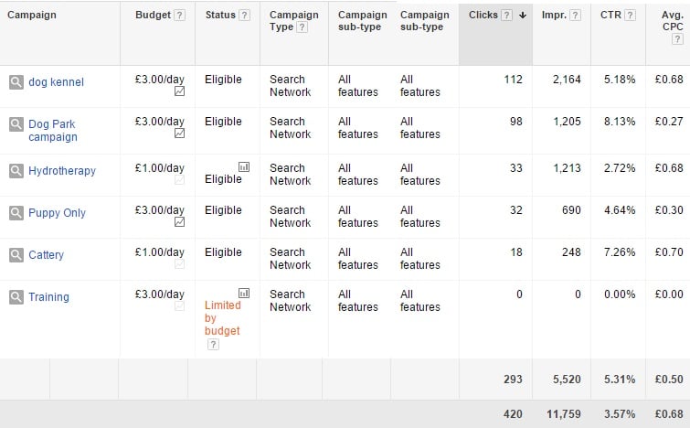The image size is (690, 428).
Task: Open faded budget chart icon for Cattery
Action: click(x=179, y=264)
